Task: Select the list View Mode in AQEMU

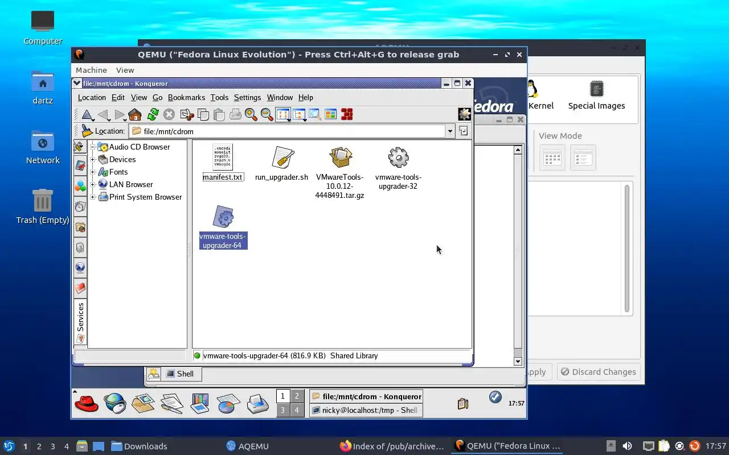Action: 583,158
